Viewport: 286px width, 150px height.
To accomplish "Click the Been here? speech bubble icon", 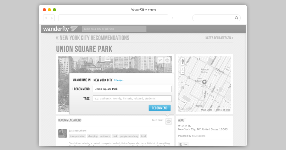I will click(169, 121).
